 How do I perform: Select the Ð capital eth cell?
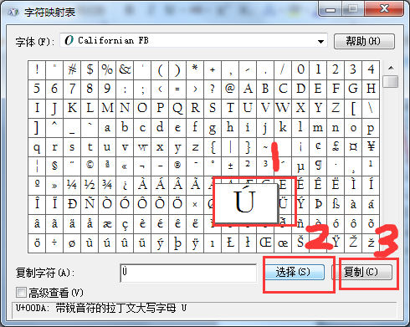pyautogui.click(x=72, y=204)
